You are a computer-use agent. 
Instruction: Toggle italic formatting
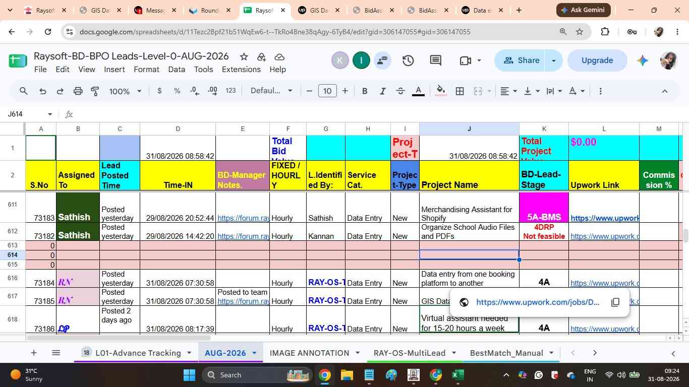[382, 91]
